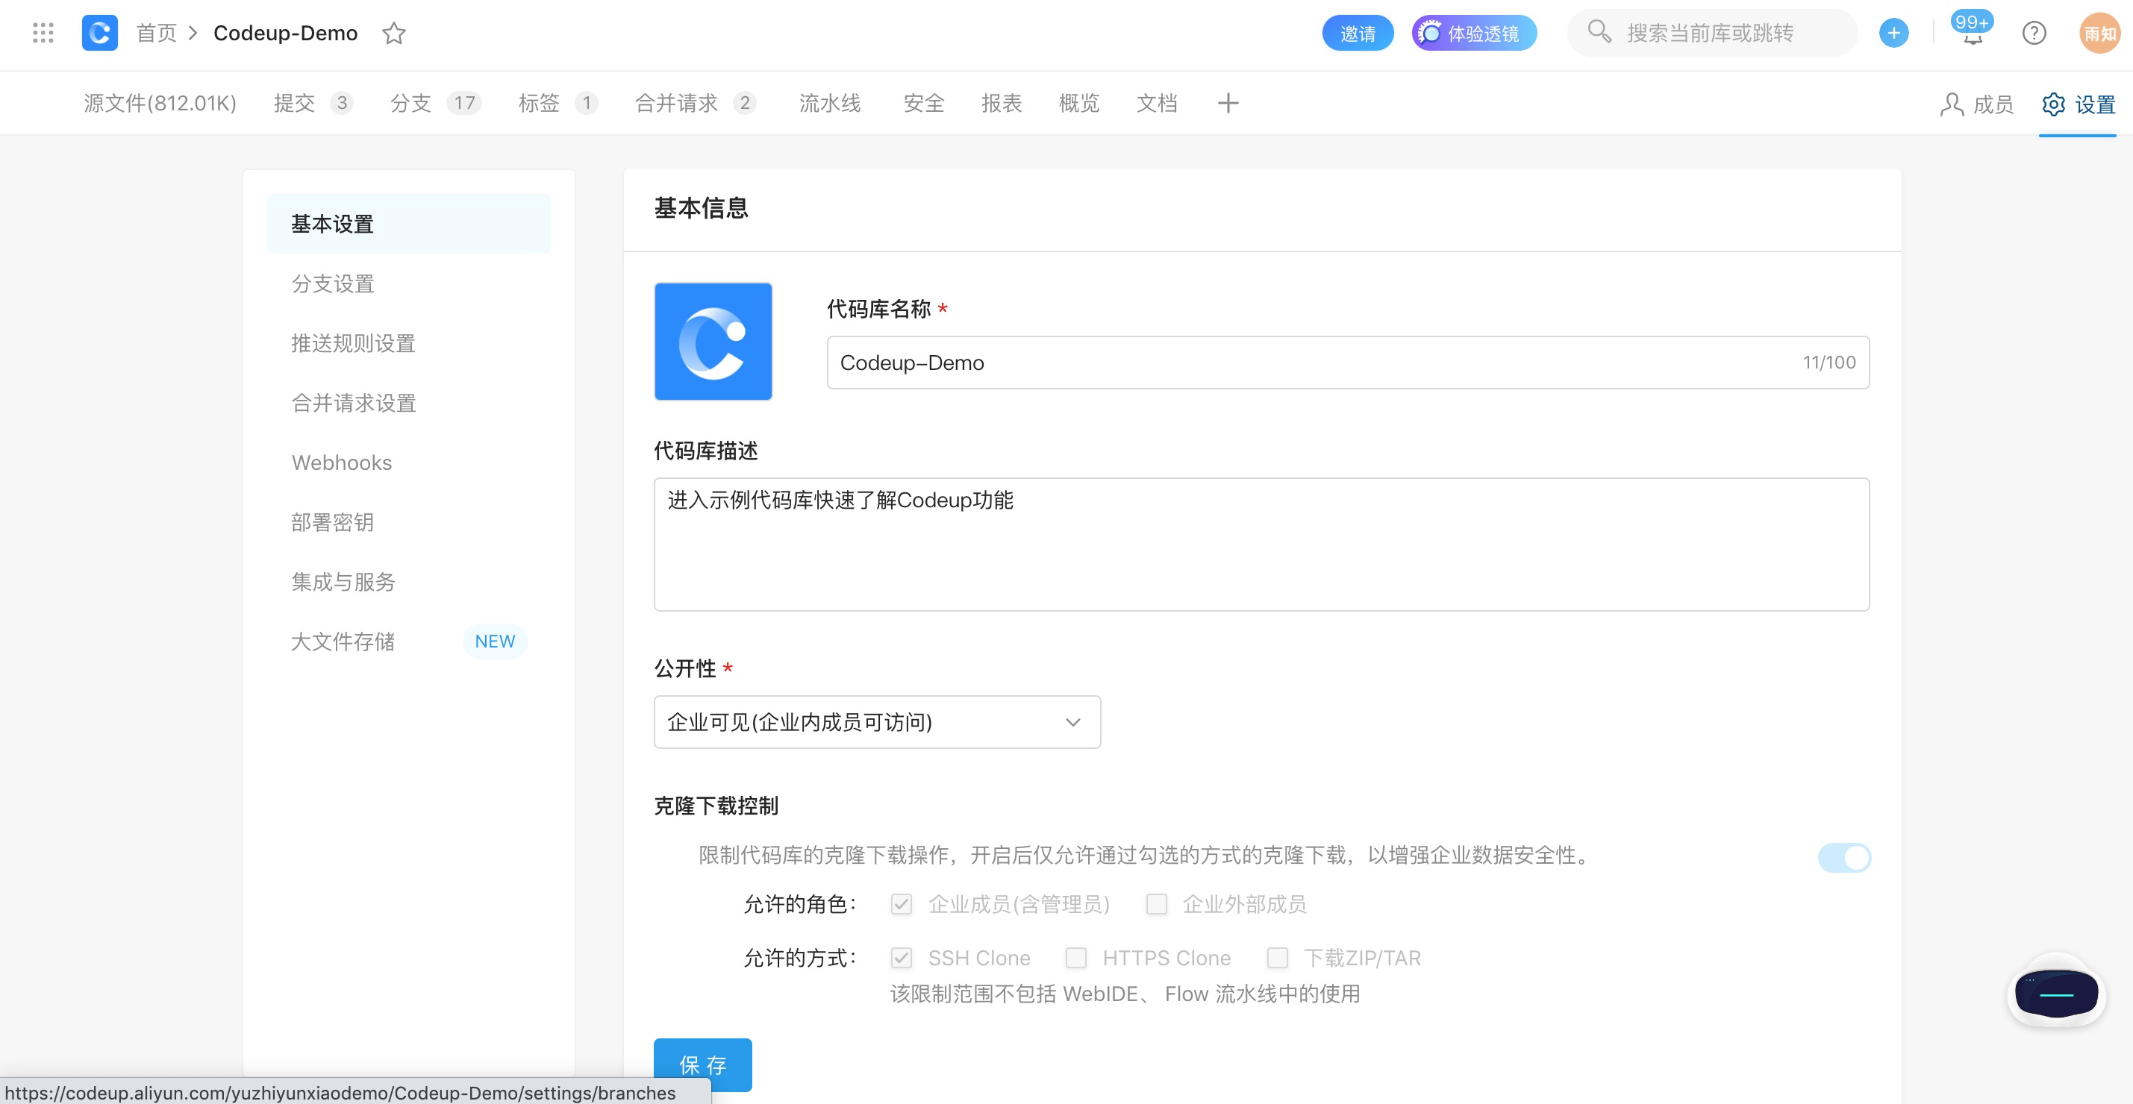Toggle SSH Clone checkbox
Viewport: 2133px width, 1104px height.
(901, 957)
